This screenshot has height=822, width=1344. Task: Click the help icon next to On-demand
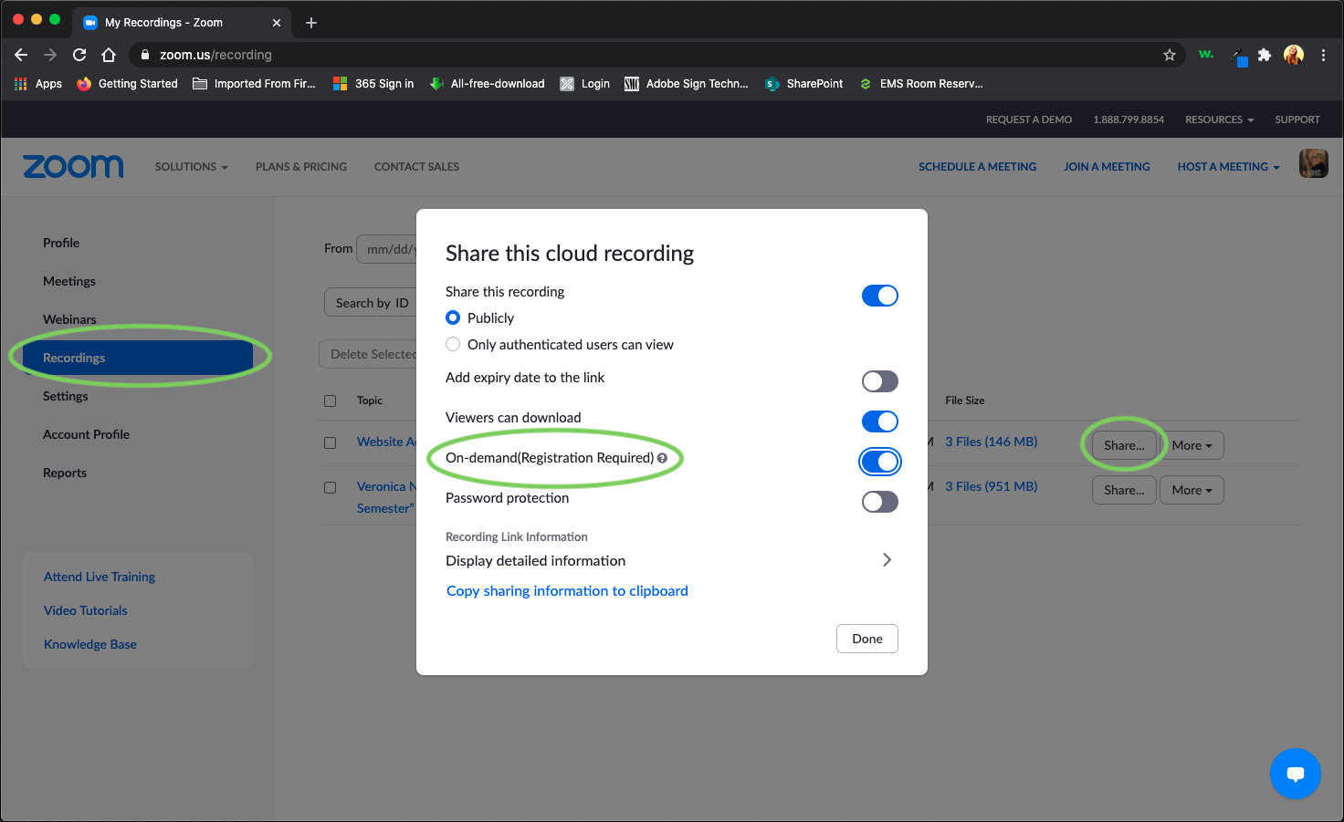click(662, 458)
